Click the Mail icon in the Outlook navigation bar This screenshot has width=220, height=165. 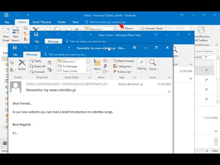5,143
